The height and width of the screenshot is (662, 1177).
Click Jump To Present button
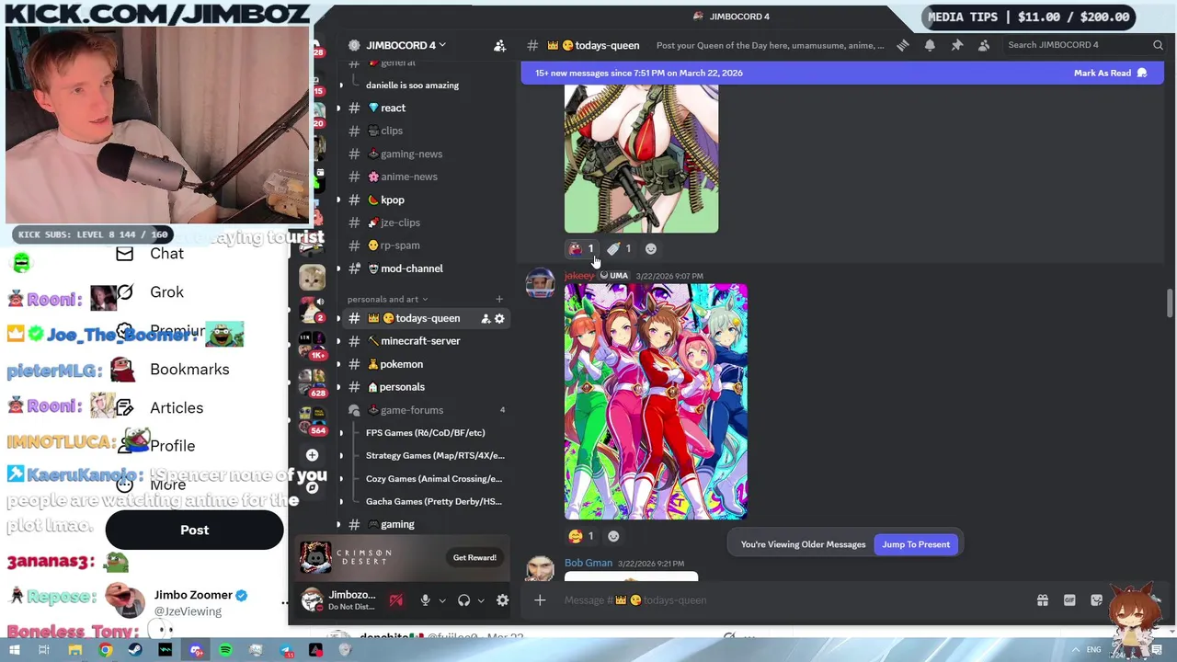coord(916,544)
